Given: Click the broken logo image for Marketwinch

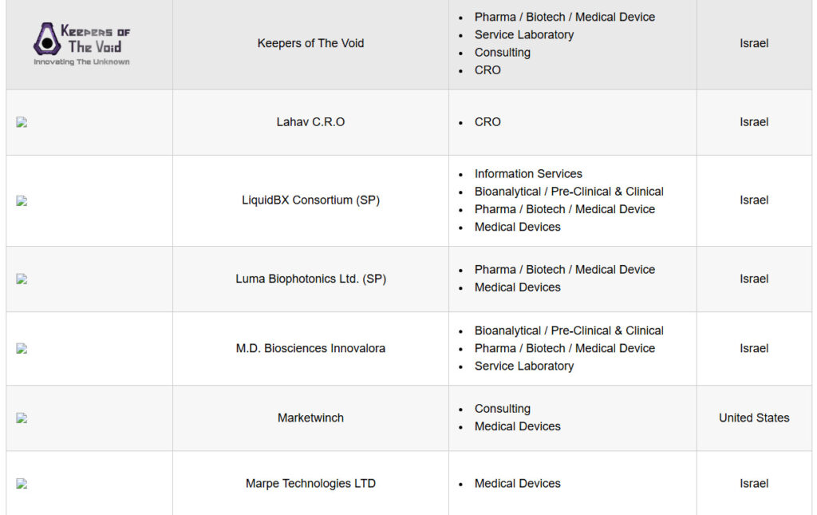Looking at the screenshot, I should 22,418.
